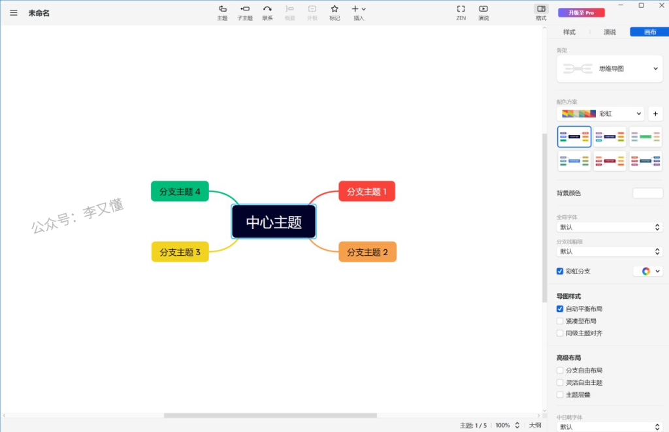669x432 pixels.
Task: Uncheck 自动平衡布局 option
Action: click(x=560, y=309)
